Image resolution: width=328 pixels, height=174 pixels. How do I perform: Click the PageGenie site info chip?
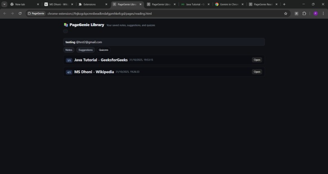(x=36, y=13)
